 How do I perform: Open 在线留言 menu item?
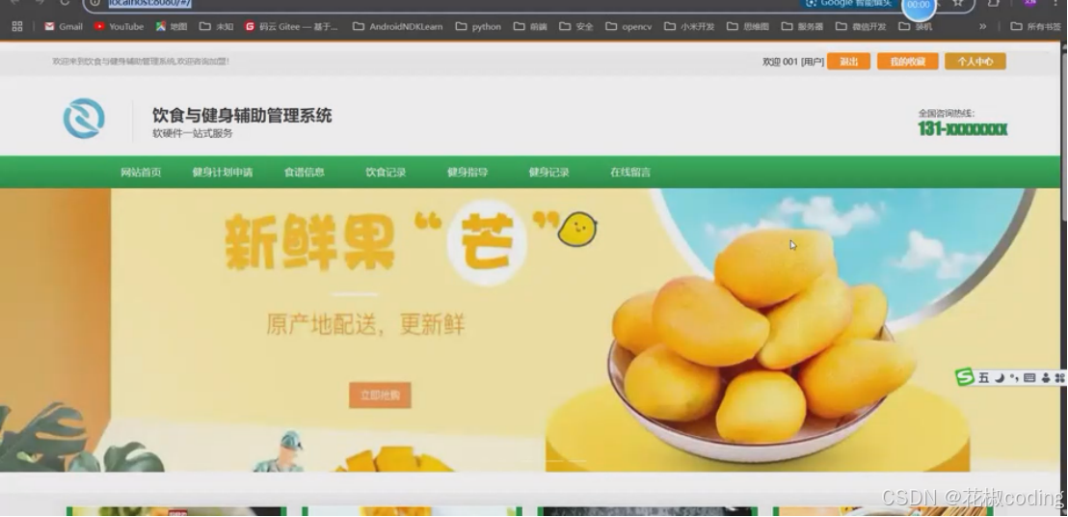(x=630, y=173)
